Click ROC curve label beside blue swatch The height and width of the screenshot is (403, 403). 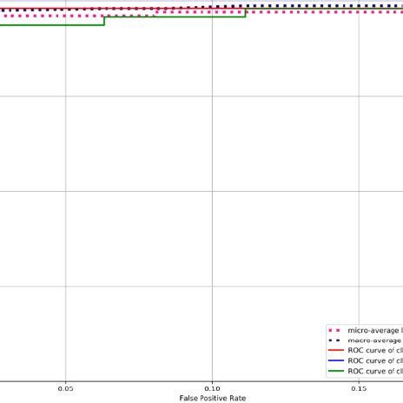click(375, 360)
